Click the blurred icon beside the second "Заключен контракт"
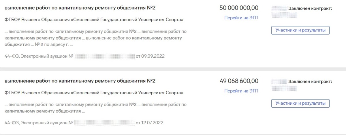346x135 pixels. [279, 82]
